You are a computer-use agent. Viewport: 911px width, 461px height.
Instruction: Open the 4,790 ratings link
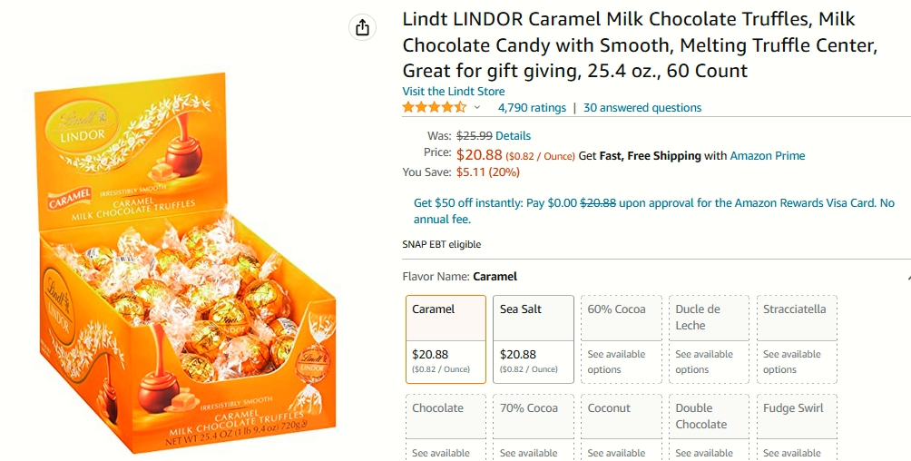(x=532, y=108)
